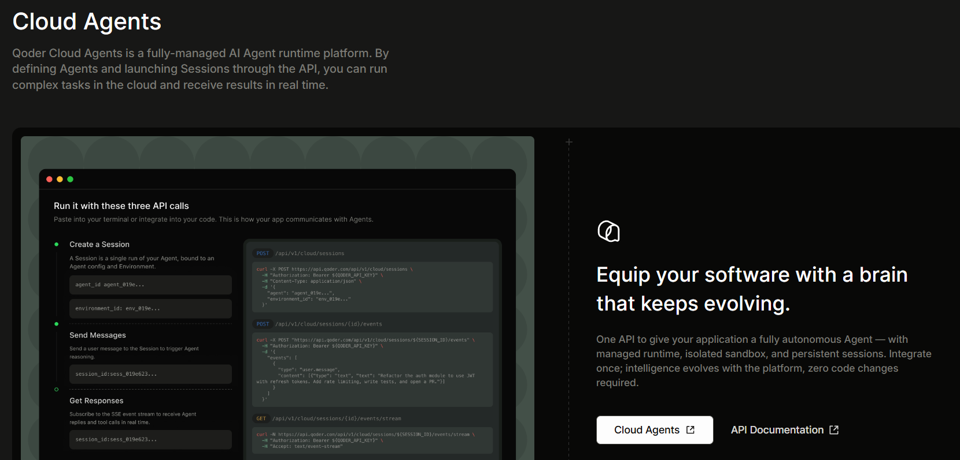Click the agent_id field under Create a Session
Viewport: 960px width, 460px height.
point(150,285)
